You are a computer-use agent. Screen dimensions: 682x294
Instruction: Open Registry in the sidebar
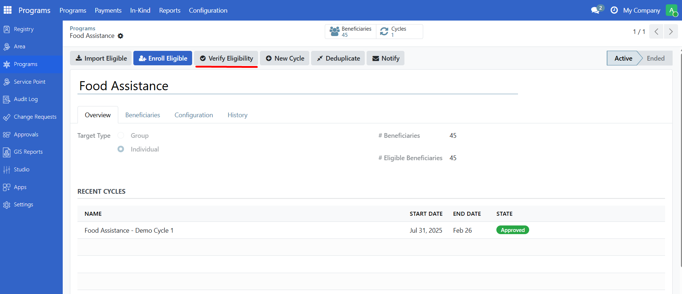23,29
